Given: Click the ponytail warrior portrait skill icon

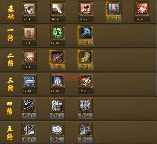Looking at the screenshot, I should (86, 9).
